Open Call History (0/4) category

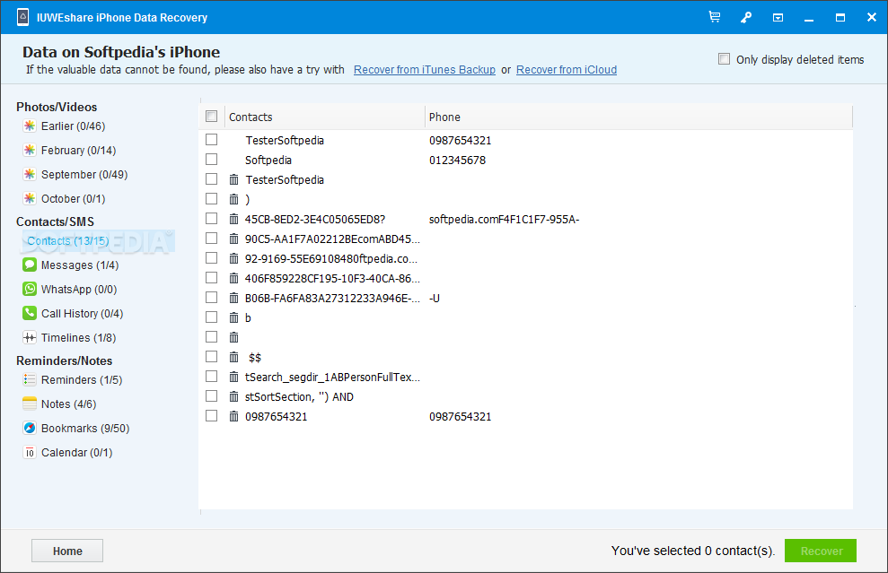click(82, 313)
